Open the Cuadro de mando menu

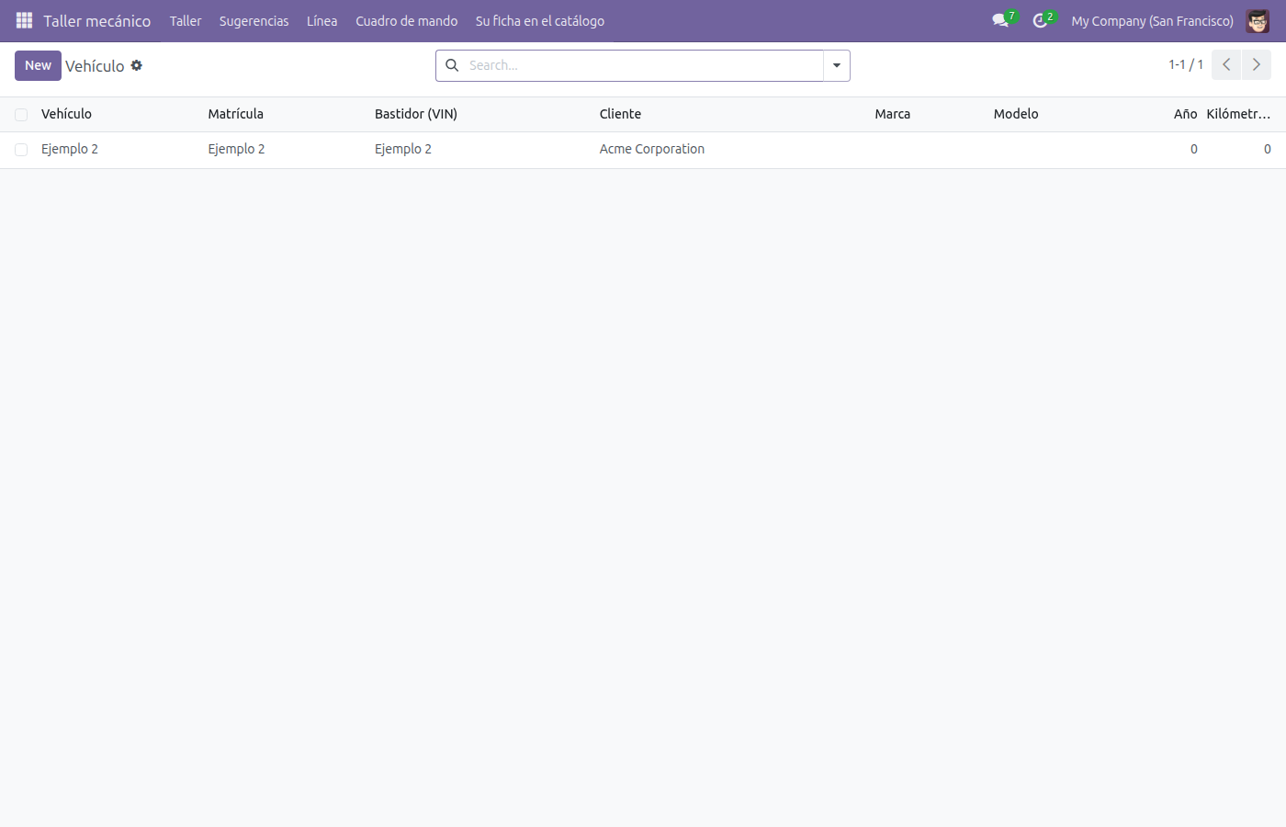click(406, 20)
